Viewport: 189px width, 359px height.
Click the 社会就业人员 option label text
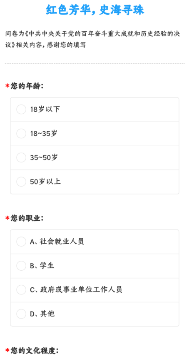point(62,241)
